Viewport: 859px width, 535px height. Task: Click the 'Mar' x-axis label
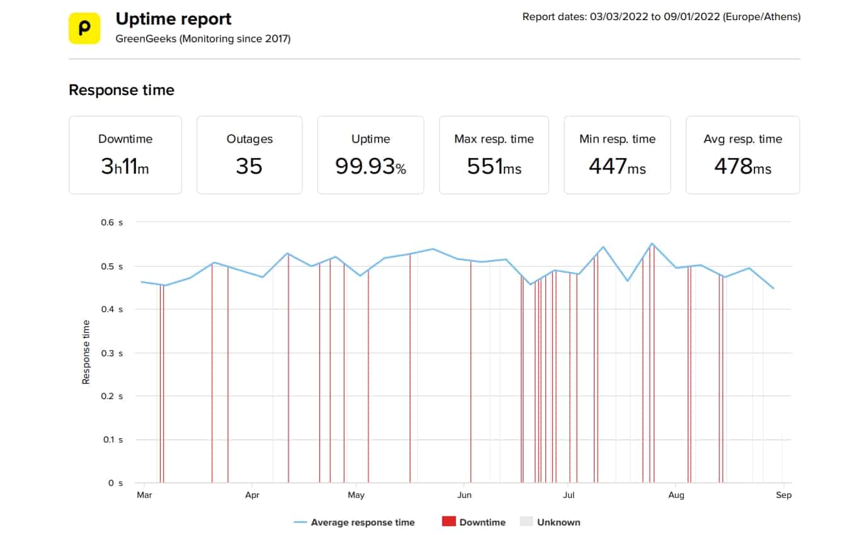pos(144,495)
